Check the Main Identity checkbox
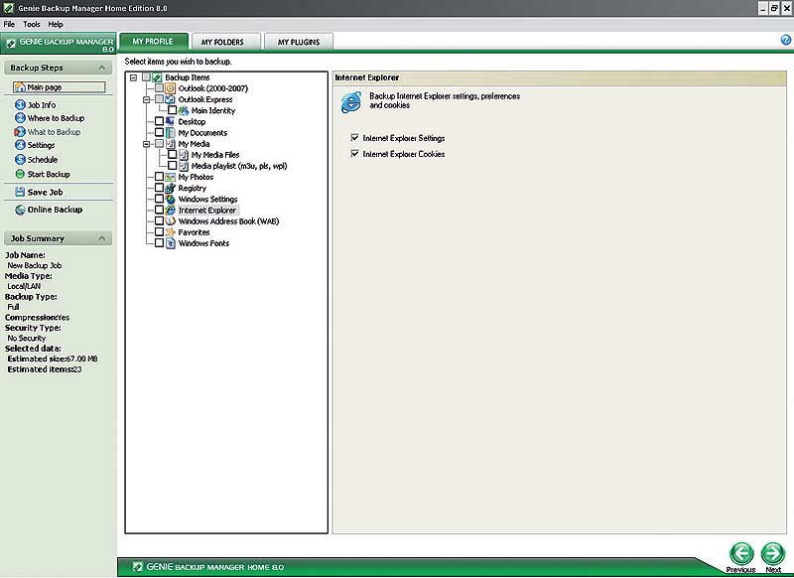 point(172,110)
